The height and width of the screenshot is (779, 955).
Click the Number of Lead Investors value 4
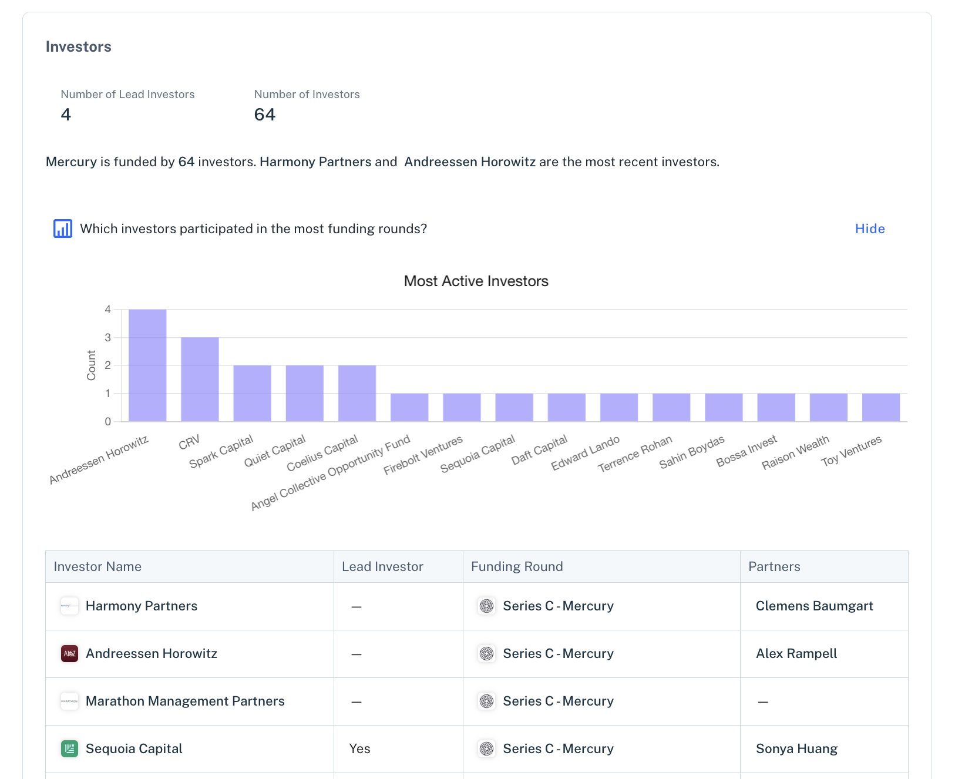pos(66,115)
